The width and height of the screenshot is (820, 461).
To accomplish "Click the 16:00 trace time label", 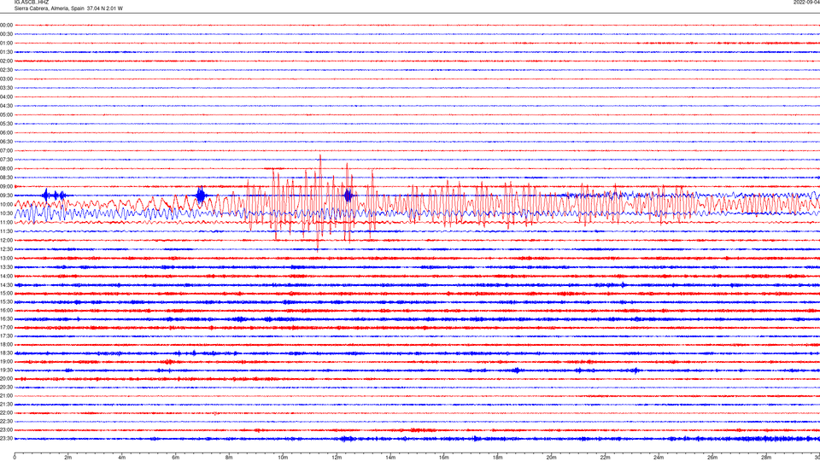I will [x=6, y=311].
